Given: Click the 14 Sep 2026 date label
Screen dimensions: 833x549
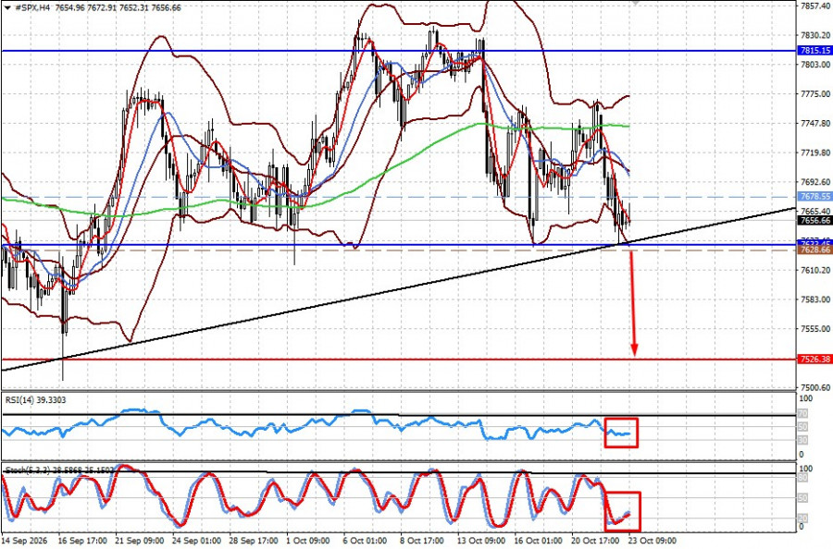Looking at the screenshot, I should [x=25, y=541].
